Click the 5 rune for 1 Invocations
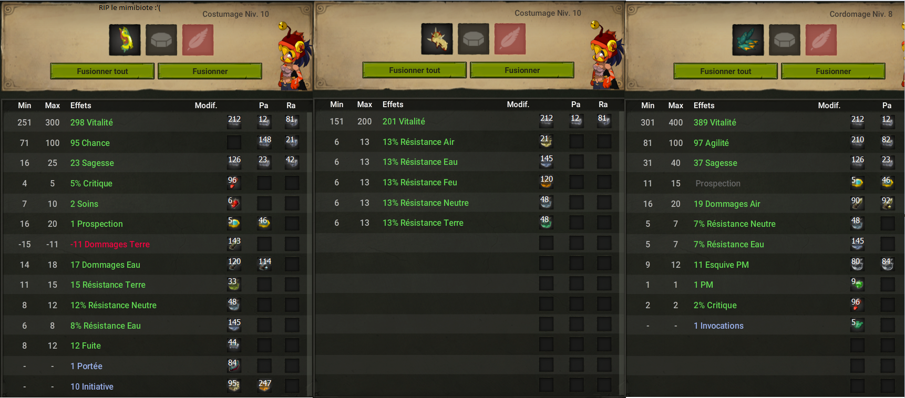Screen dimensions: 905x398 point(857,325)
